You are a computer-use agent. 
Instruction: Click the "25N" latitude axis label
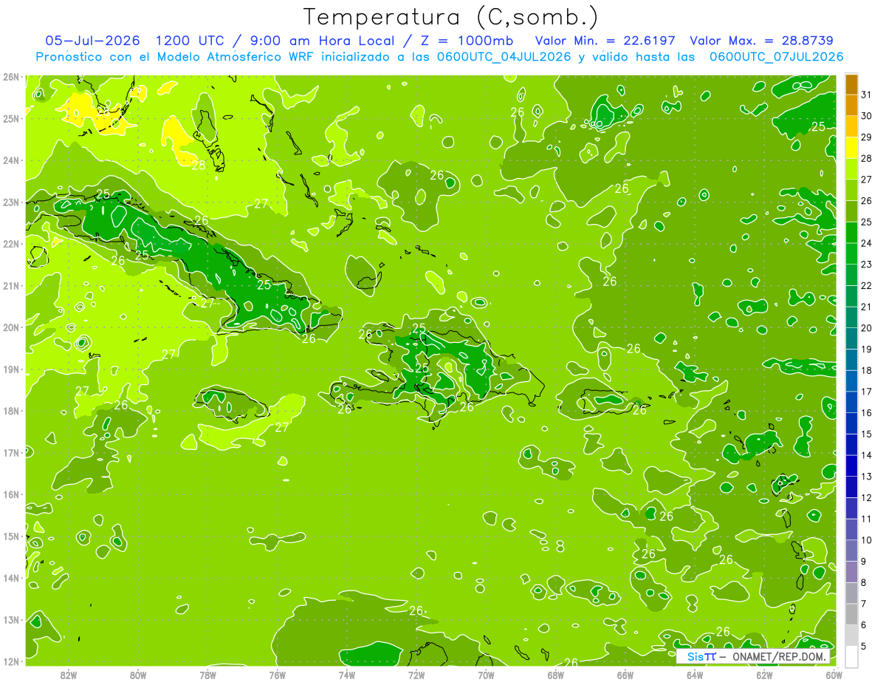coord(11,119)
